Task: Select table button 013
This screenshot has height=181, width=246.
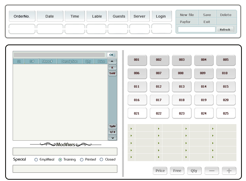Action: 182,87
